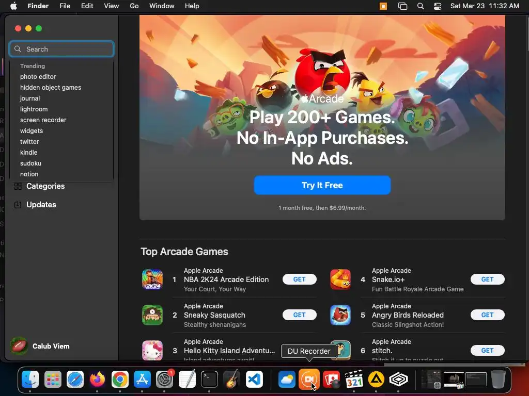This screenshot has height=396, width=529.
Task: Choose trending search journal
Action: click(x=29, y=98)
